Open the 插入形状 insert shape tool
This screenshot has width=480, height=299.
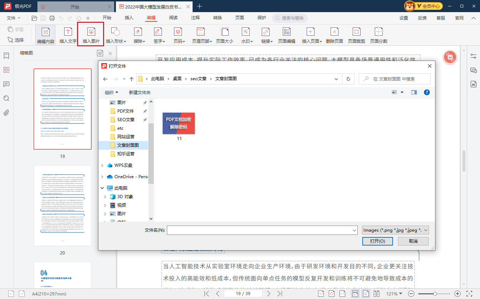point(116,35)
